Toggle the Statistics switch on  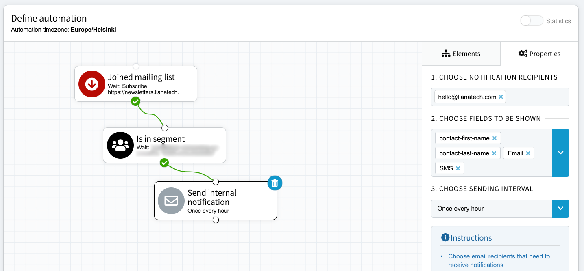click(532, 21)
